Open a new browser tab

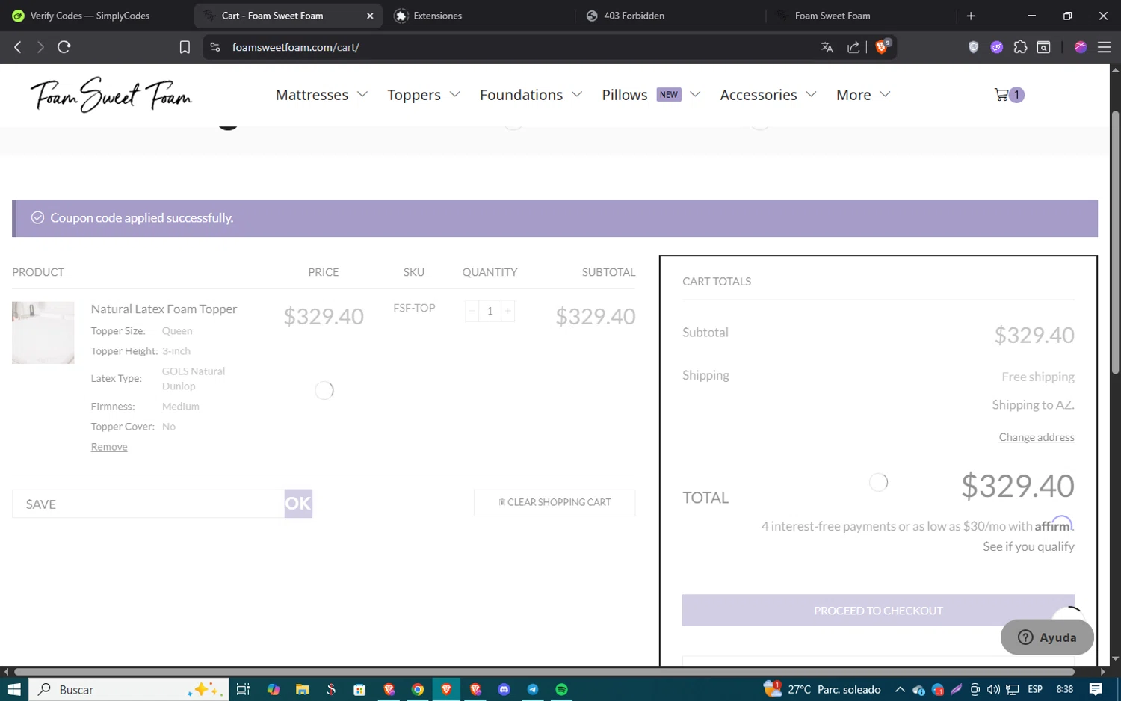[x=971, y=16]
